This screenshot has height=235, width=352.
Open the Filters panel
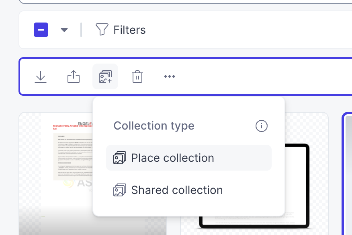[121, 30]
